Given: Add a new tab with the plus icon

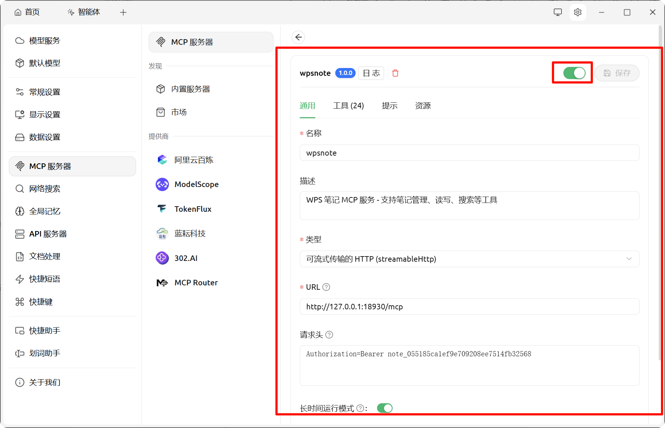Looking at the screenshot, I should tap(123, 12).
